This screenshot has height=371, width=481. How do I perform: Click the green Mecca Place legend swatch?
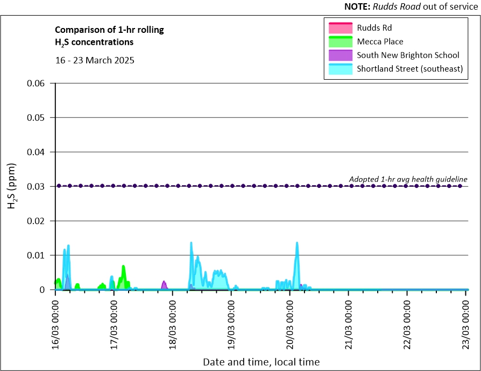[x=338, y=41]
